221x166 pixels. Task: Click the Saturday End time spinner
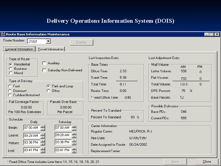[x=74, y=150]
